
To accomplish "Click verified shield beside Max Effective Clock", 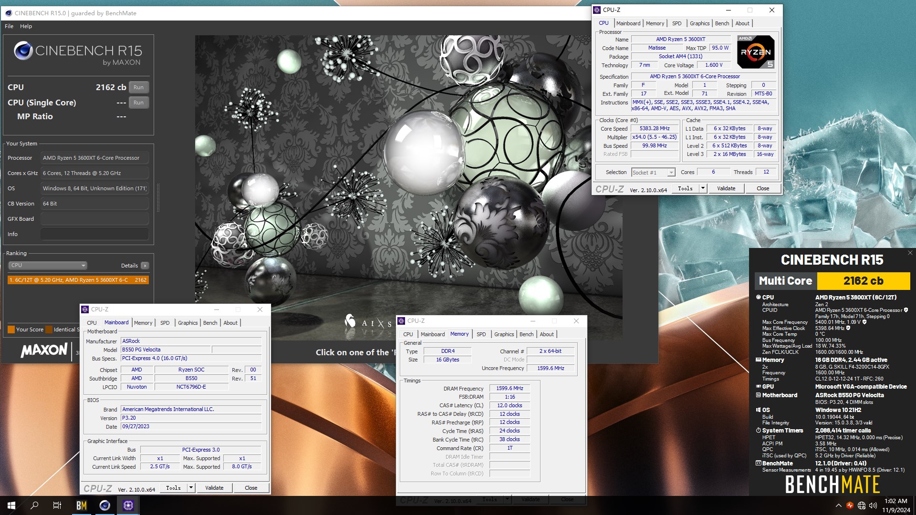I will (848, 328).
